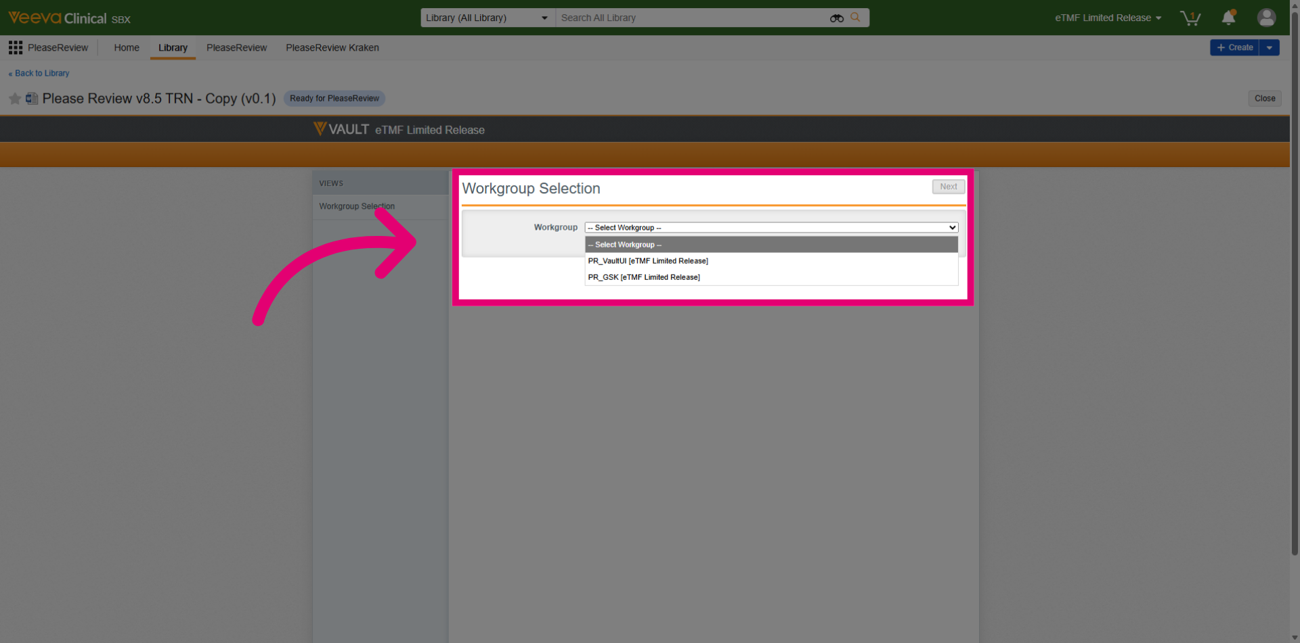Click the Workgroup Selection heading
Image resolution: width=1300 pixels, height=643 pixels.
pyautogui.click(x=531, y=189)
